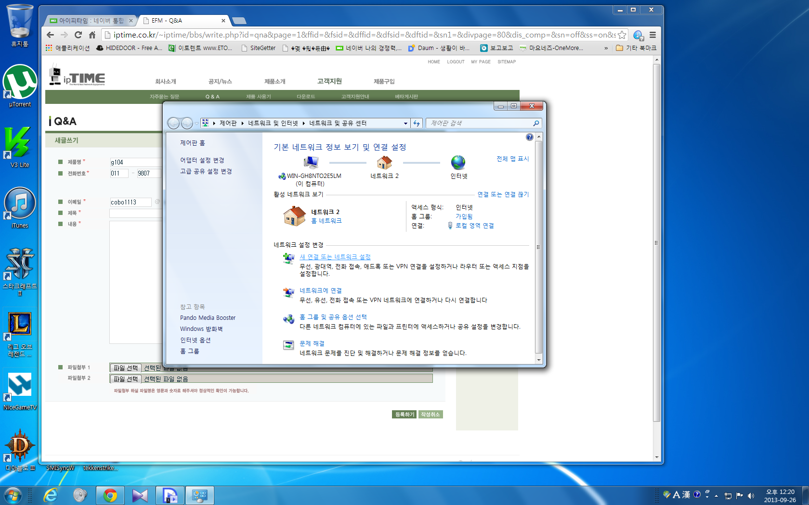Expand the Chrome bookmarks overflow chevron

(x=606, y=48)
